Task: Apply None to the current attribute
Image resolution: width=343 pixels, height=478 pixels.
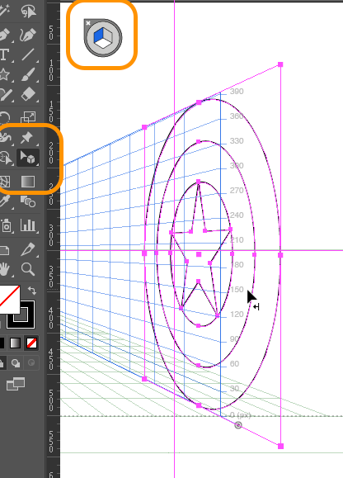Action: click(31, 343)
